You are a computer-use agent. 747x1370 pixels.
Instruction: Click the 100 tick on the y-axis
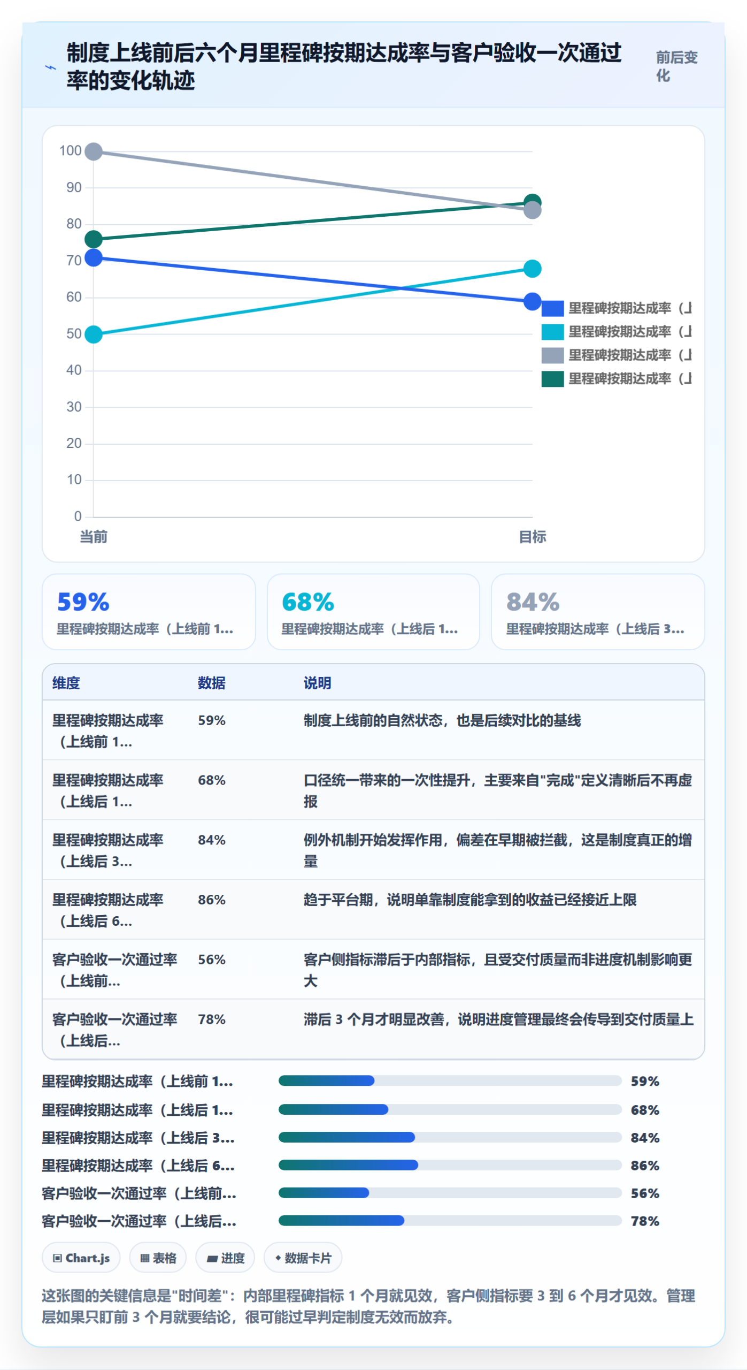71,151
